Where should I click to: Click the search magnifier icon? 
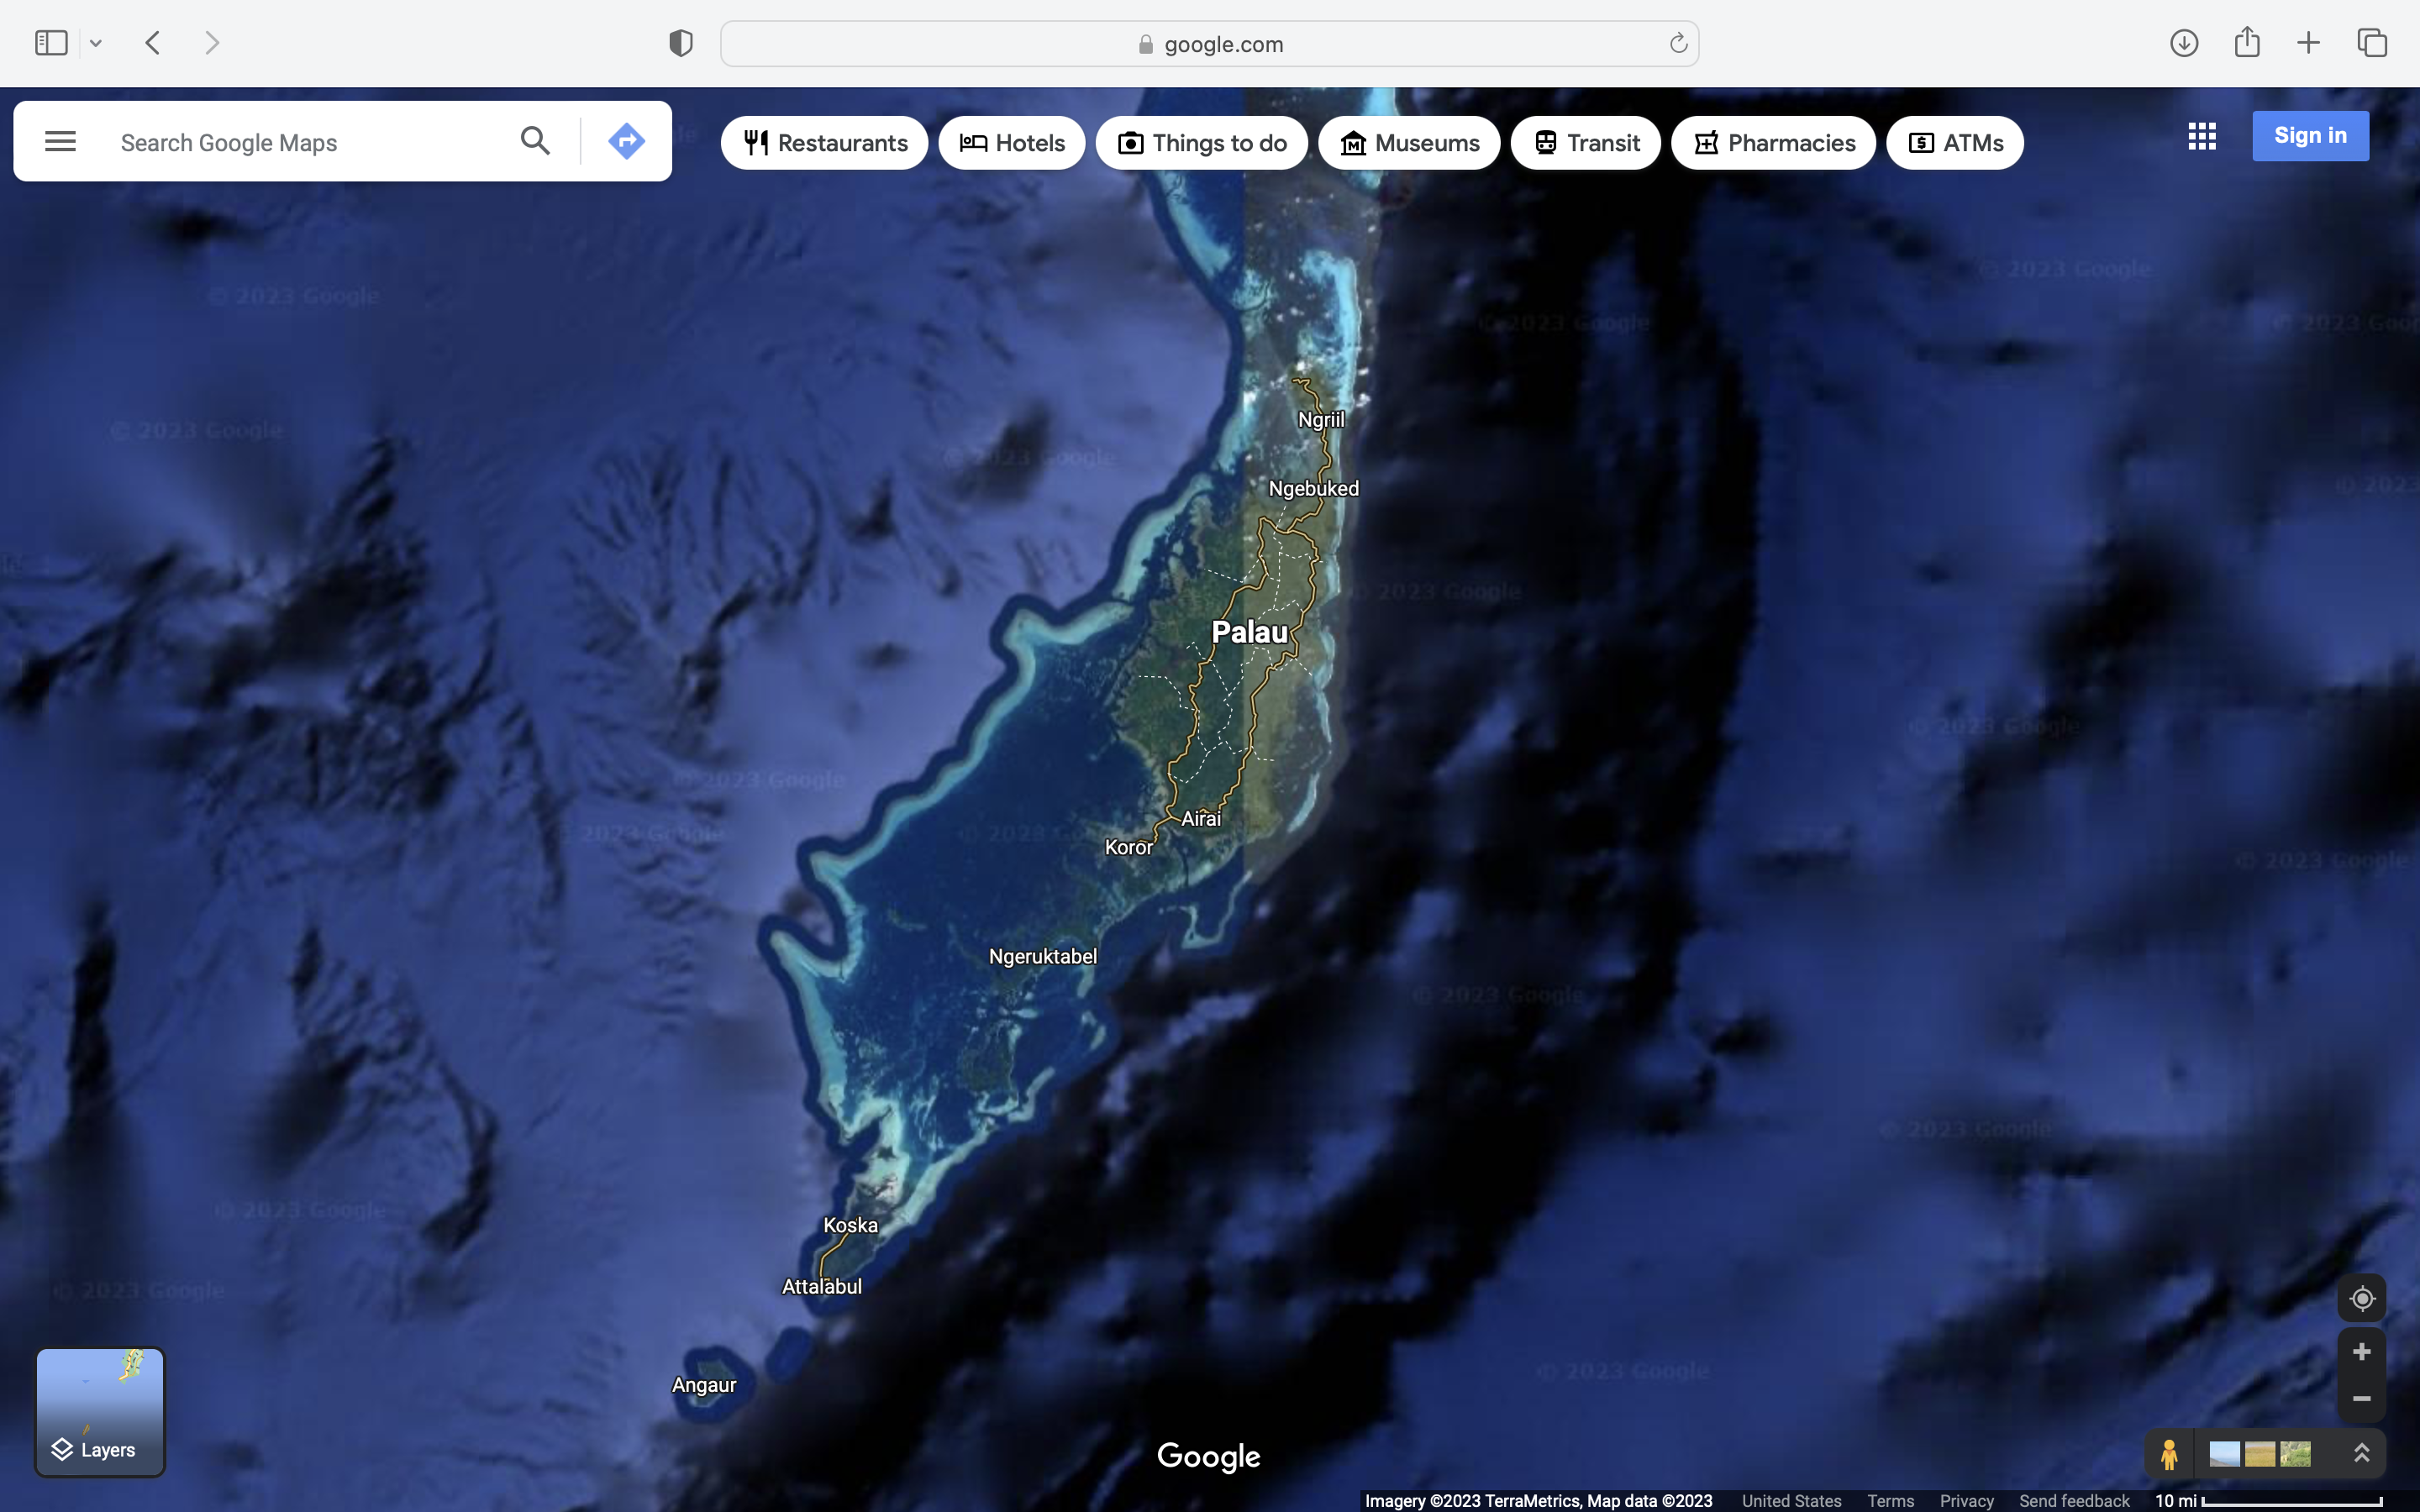click(535, 142)
